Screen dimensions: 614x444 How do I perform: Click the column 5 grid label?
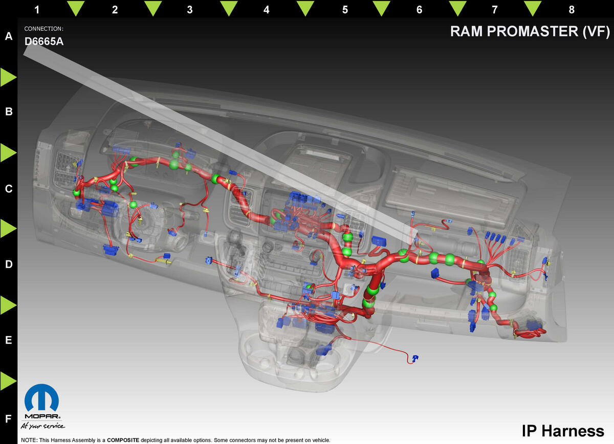point(345,10)
